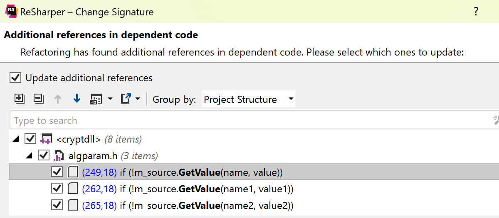Click the ReSharper logo in title bar
499x218 pixels.
click(11, 12)
